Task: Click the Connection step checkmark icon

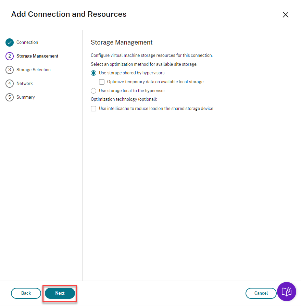Action: (x=10, y=42)
